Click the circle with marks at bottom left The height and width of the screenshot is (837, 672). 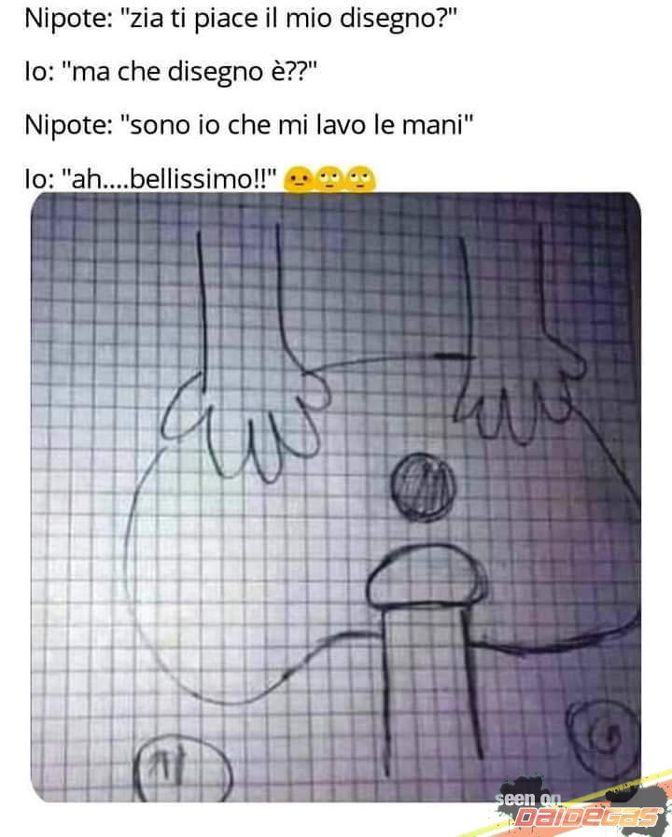click(181, 769)
